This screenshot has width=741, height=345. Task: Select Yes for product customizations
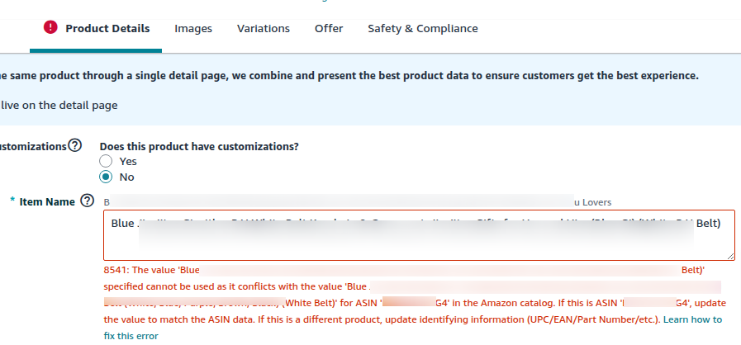pyautogui.click(x=106, y=161)
